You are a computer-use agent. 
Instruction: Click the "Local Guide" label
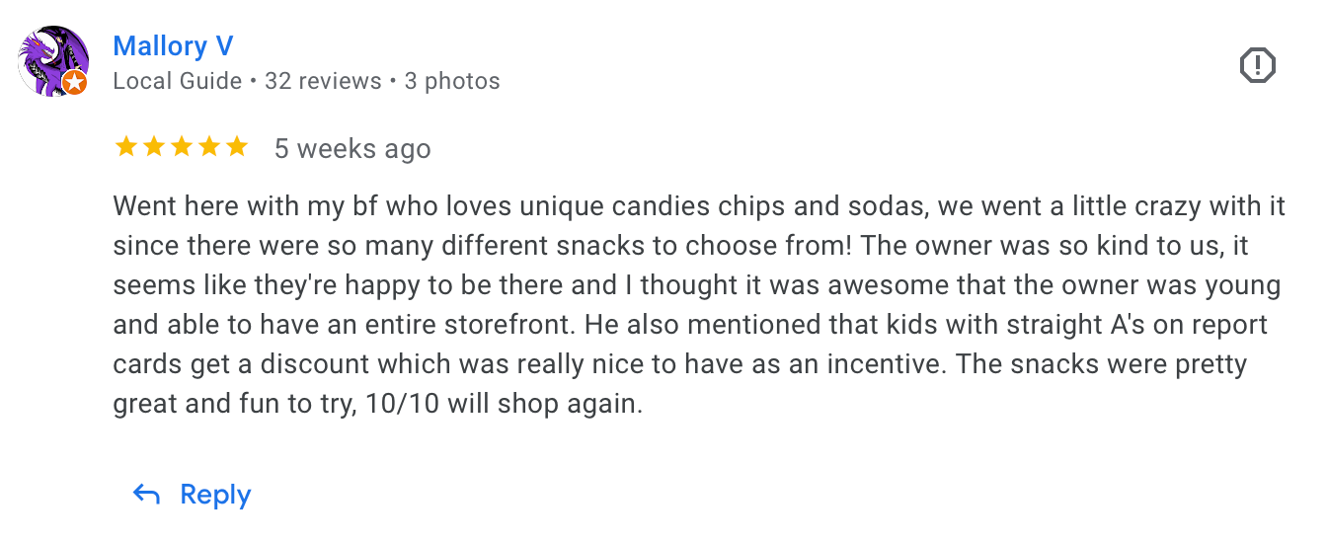point(178,81)
